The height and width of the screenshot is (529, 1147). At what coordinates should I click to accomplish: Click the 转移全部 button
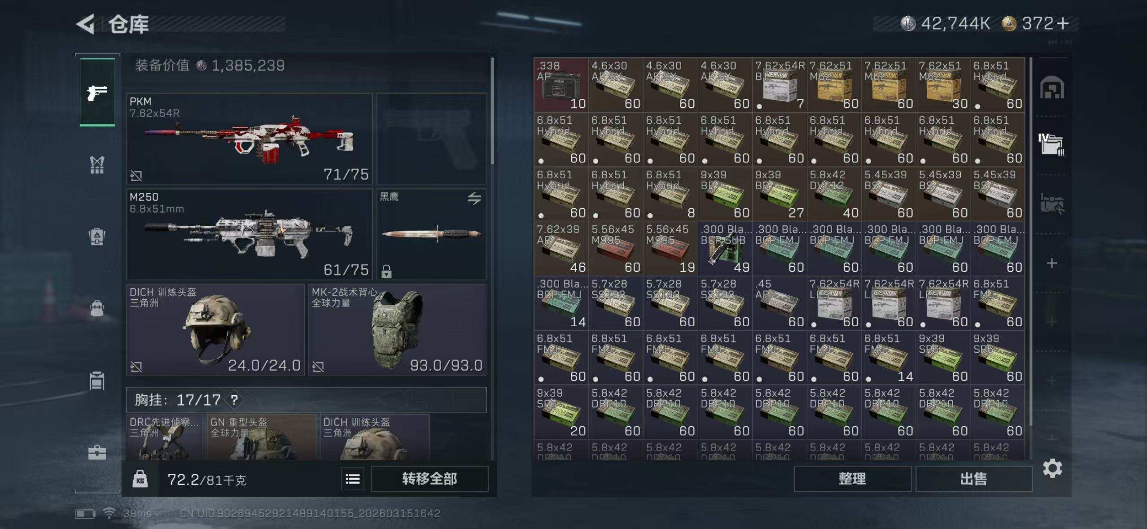point(429,479)
